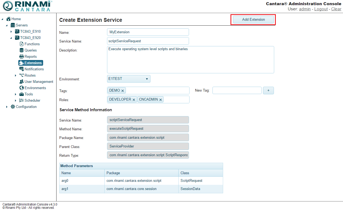Screen dimensions: 343x211
Task: Open Reports via its printer icon
Action: coord(22,57)
